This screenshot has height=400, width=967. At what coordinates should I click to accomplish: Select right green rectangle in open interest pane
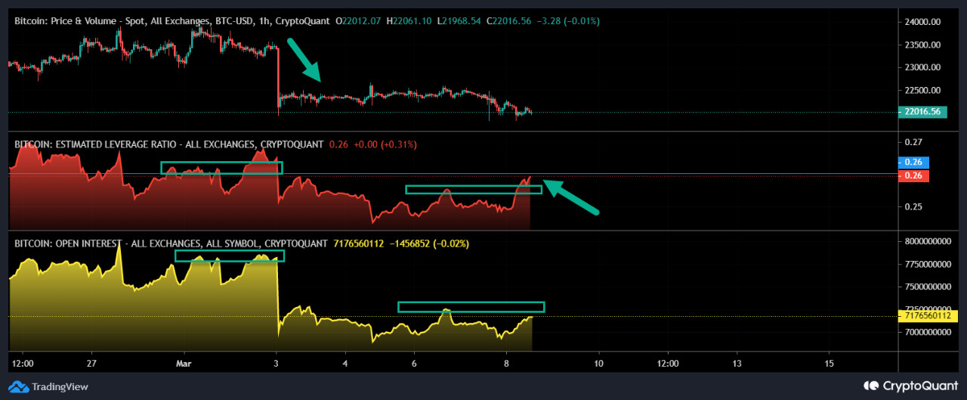[x=471, y=307]
